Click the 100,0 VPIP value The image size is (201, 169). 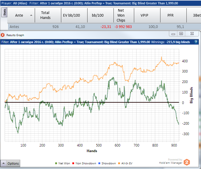tap(153, 27)
